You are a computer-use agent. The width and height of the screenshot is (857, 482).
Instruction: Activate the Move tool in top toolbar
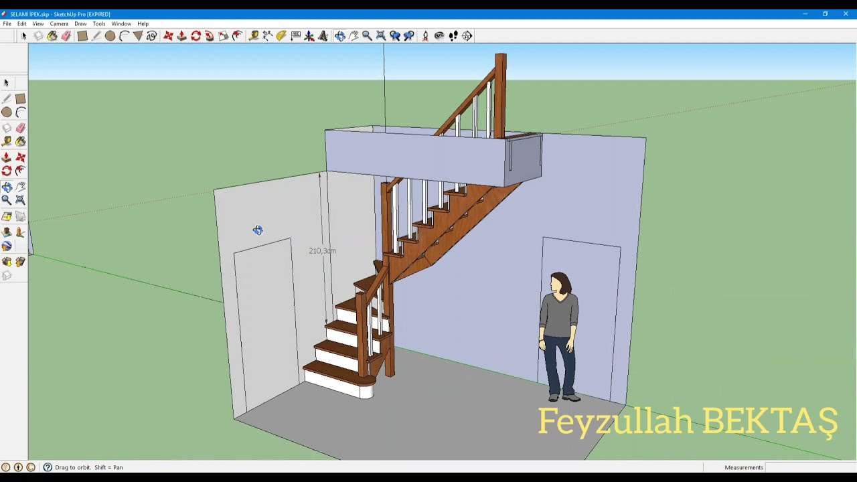tap(168, 35)
